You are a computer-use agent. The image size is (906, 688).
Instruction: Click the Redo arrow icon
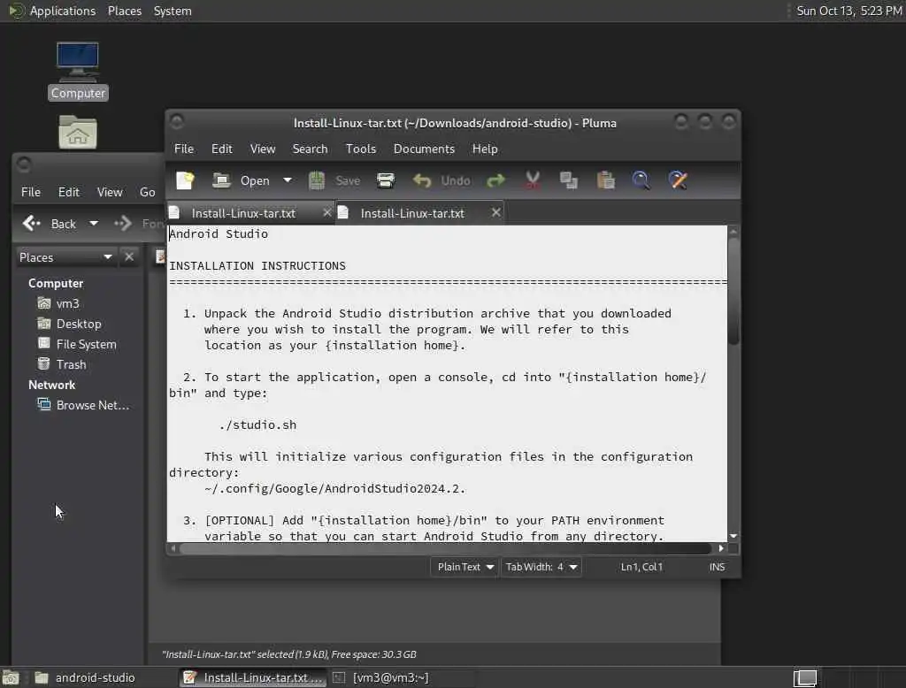pyautogui.click(x=495, y=180)
